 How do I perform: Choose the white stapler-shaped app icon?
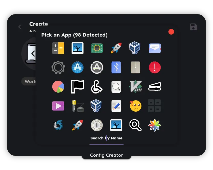pyautogui.click(x=154, y=87)
